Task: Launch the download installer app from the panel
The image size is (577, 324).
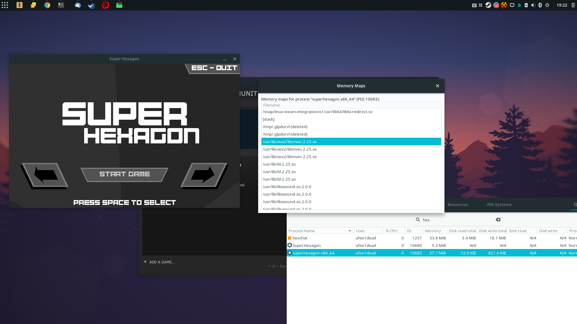Action: click(20, 5)
